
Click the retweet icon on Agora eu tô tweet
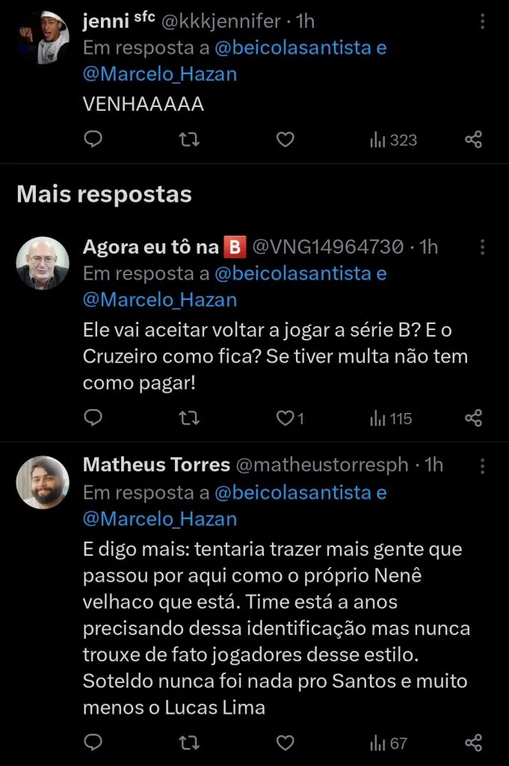click(188, 418)
